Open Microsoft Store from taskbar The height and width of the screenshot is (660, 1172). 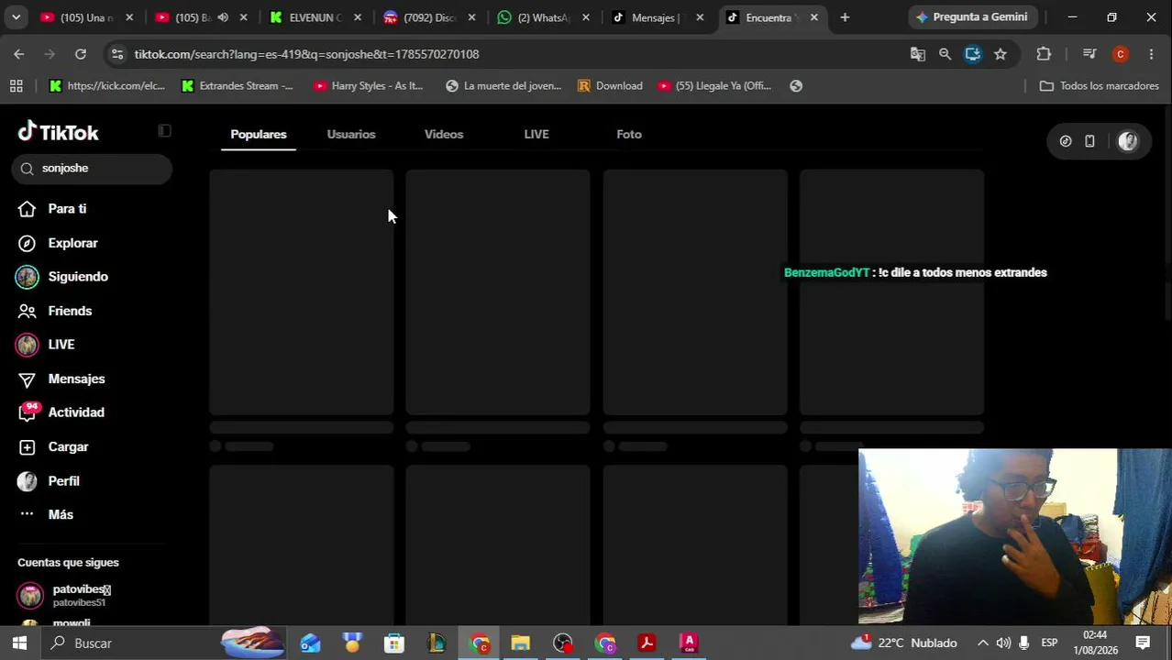coord(394,643)
